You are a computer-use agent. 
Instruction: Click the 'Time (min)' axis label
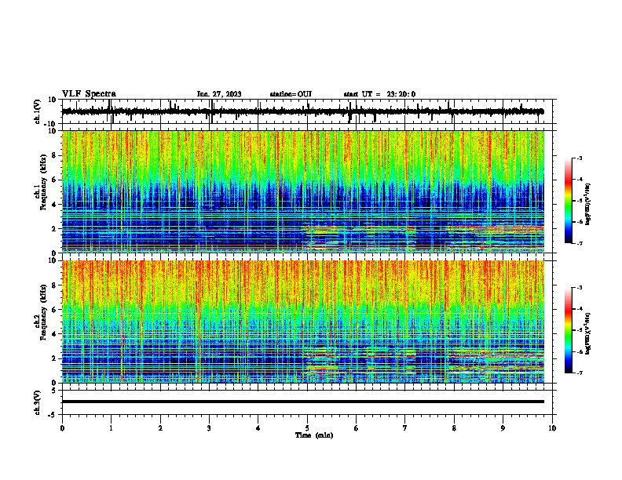coord(314,435)
